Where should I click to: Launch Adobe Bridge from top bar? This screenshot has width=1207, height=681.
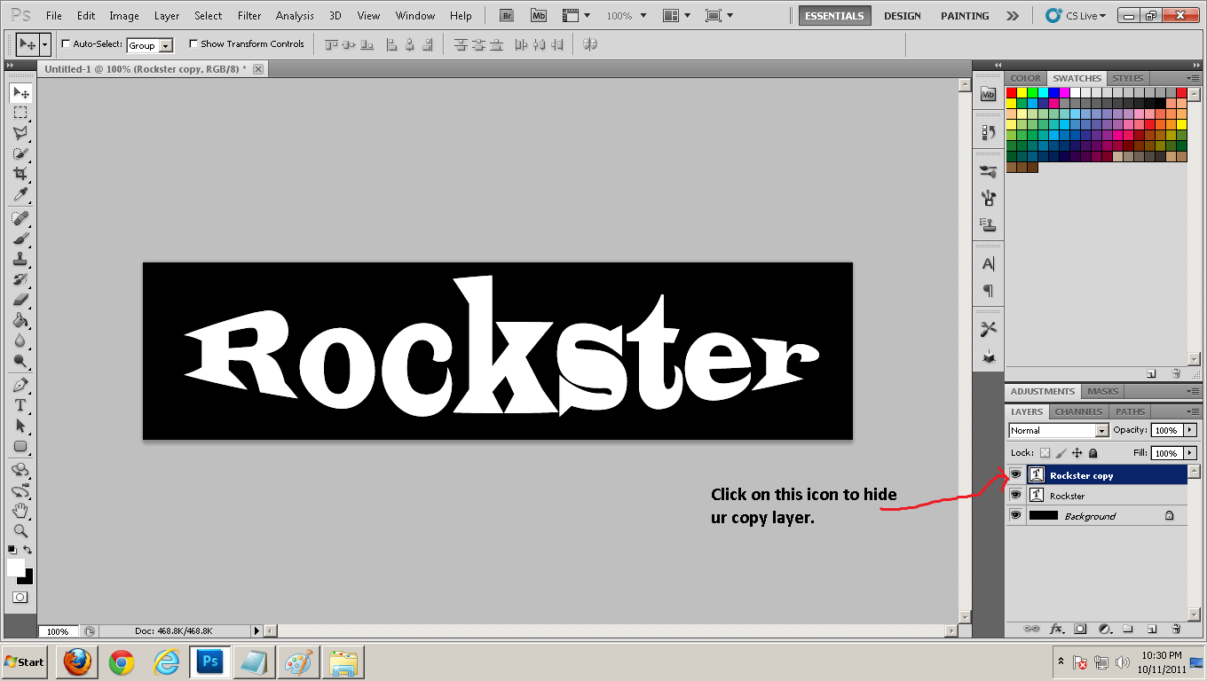pyautogui.click(x=506, y=15)
